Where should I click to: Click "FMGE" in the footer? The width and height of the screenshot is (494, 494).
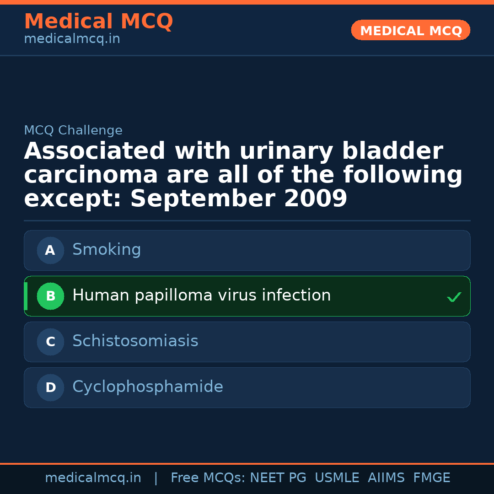[x=431, y=478]
